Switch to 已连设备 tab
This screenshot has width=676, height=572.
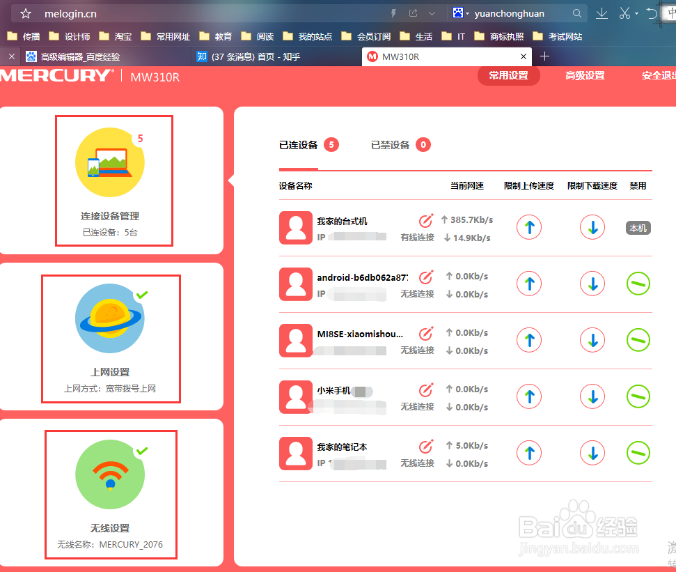pyautogui.click(x=308, y=145)
